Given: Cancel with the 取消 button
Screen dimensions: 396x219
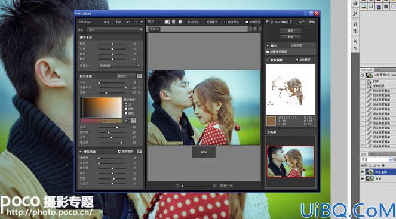Looking at the screenshot, I should tap(290, 36).
